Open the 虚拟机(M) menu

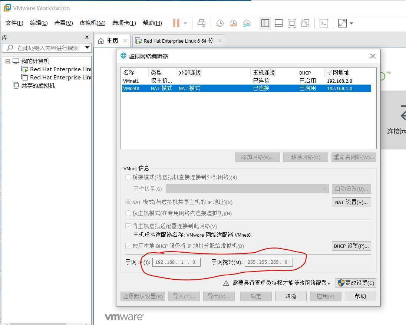(93, 23)
